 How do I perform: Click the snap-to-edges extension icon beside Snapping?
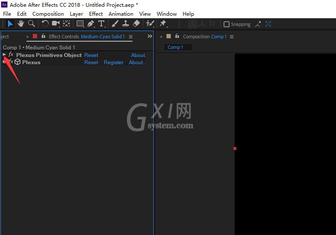pos(258,24)
